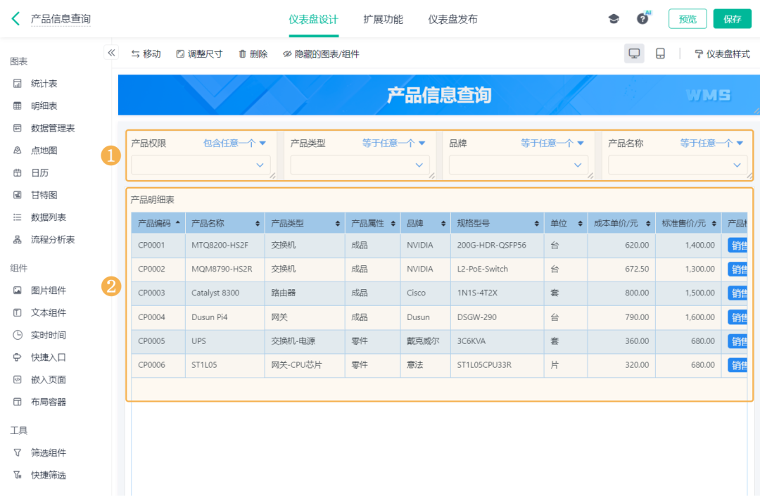Select the cell ST1L05CPU33R
This screenshot has height=496, width=760.
coord(498,365)
